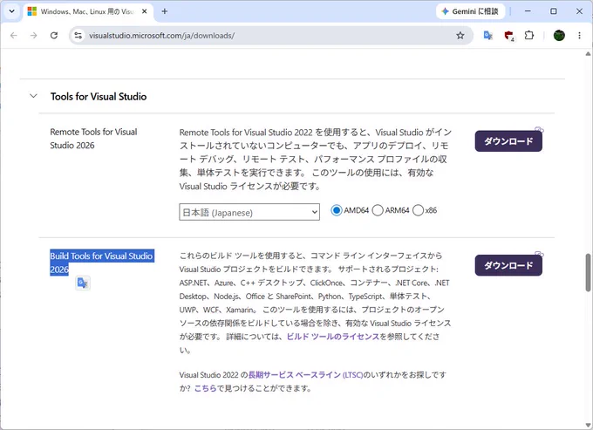Open the 日本語 (Japanese) language dropdown
This screenshot has height=430, width=593.
tap(249, 212)
